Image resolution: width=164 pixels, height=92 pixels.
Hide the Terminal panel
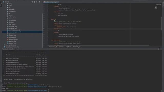[161, 49]
